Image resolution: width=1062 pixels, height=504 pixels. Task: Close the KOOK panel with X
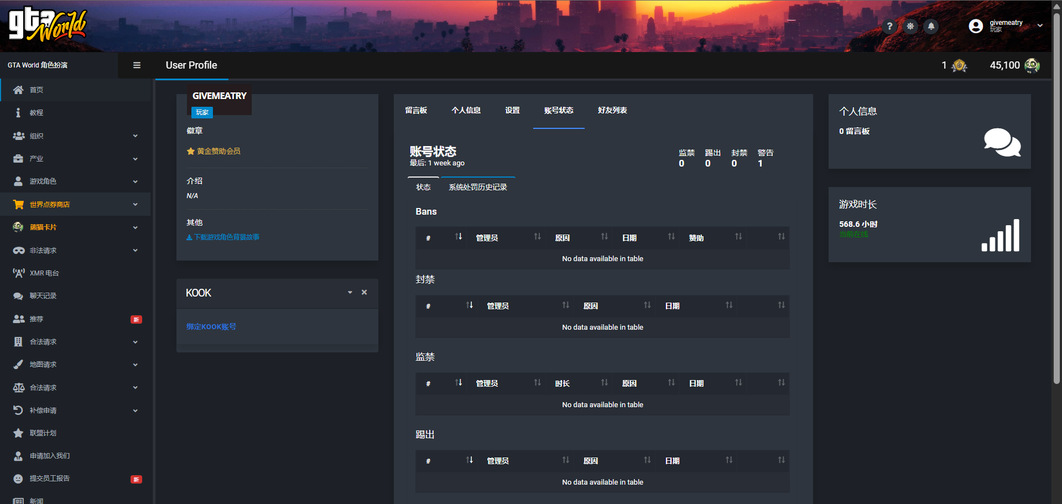click(x=364, y=292)
